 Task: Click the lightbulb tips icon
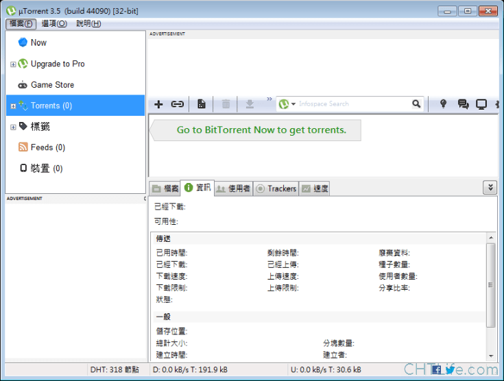click(x=443, y=103)
